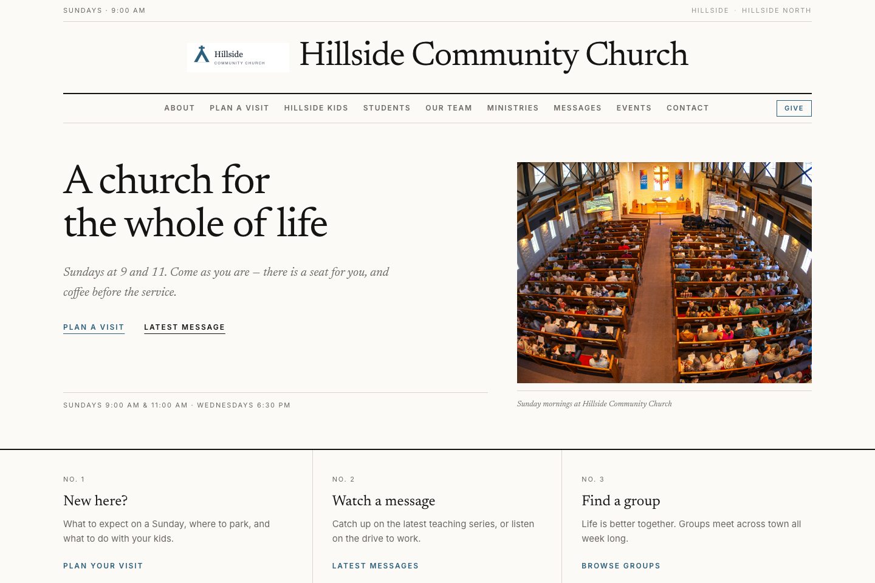Open Latest Messages under Watch a message
875x583 pixels.
376,566
